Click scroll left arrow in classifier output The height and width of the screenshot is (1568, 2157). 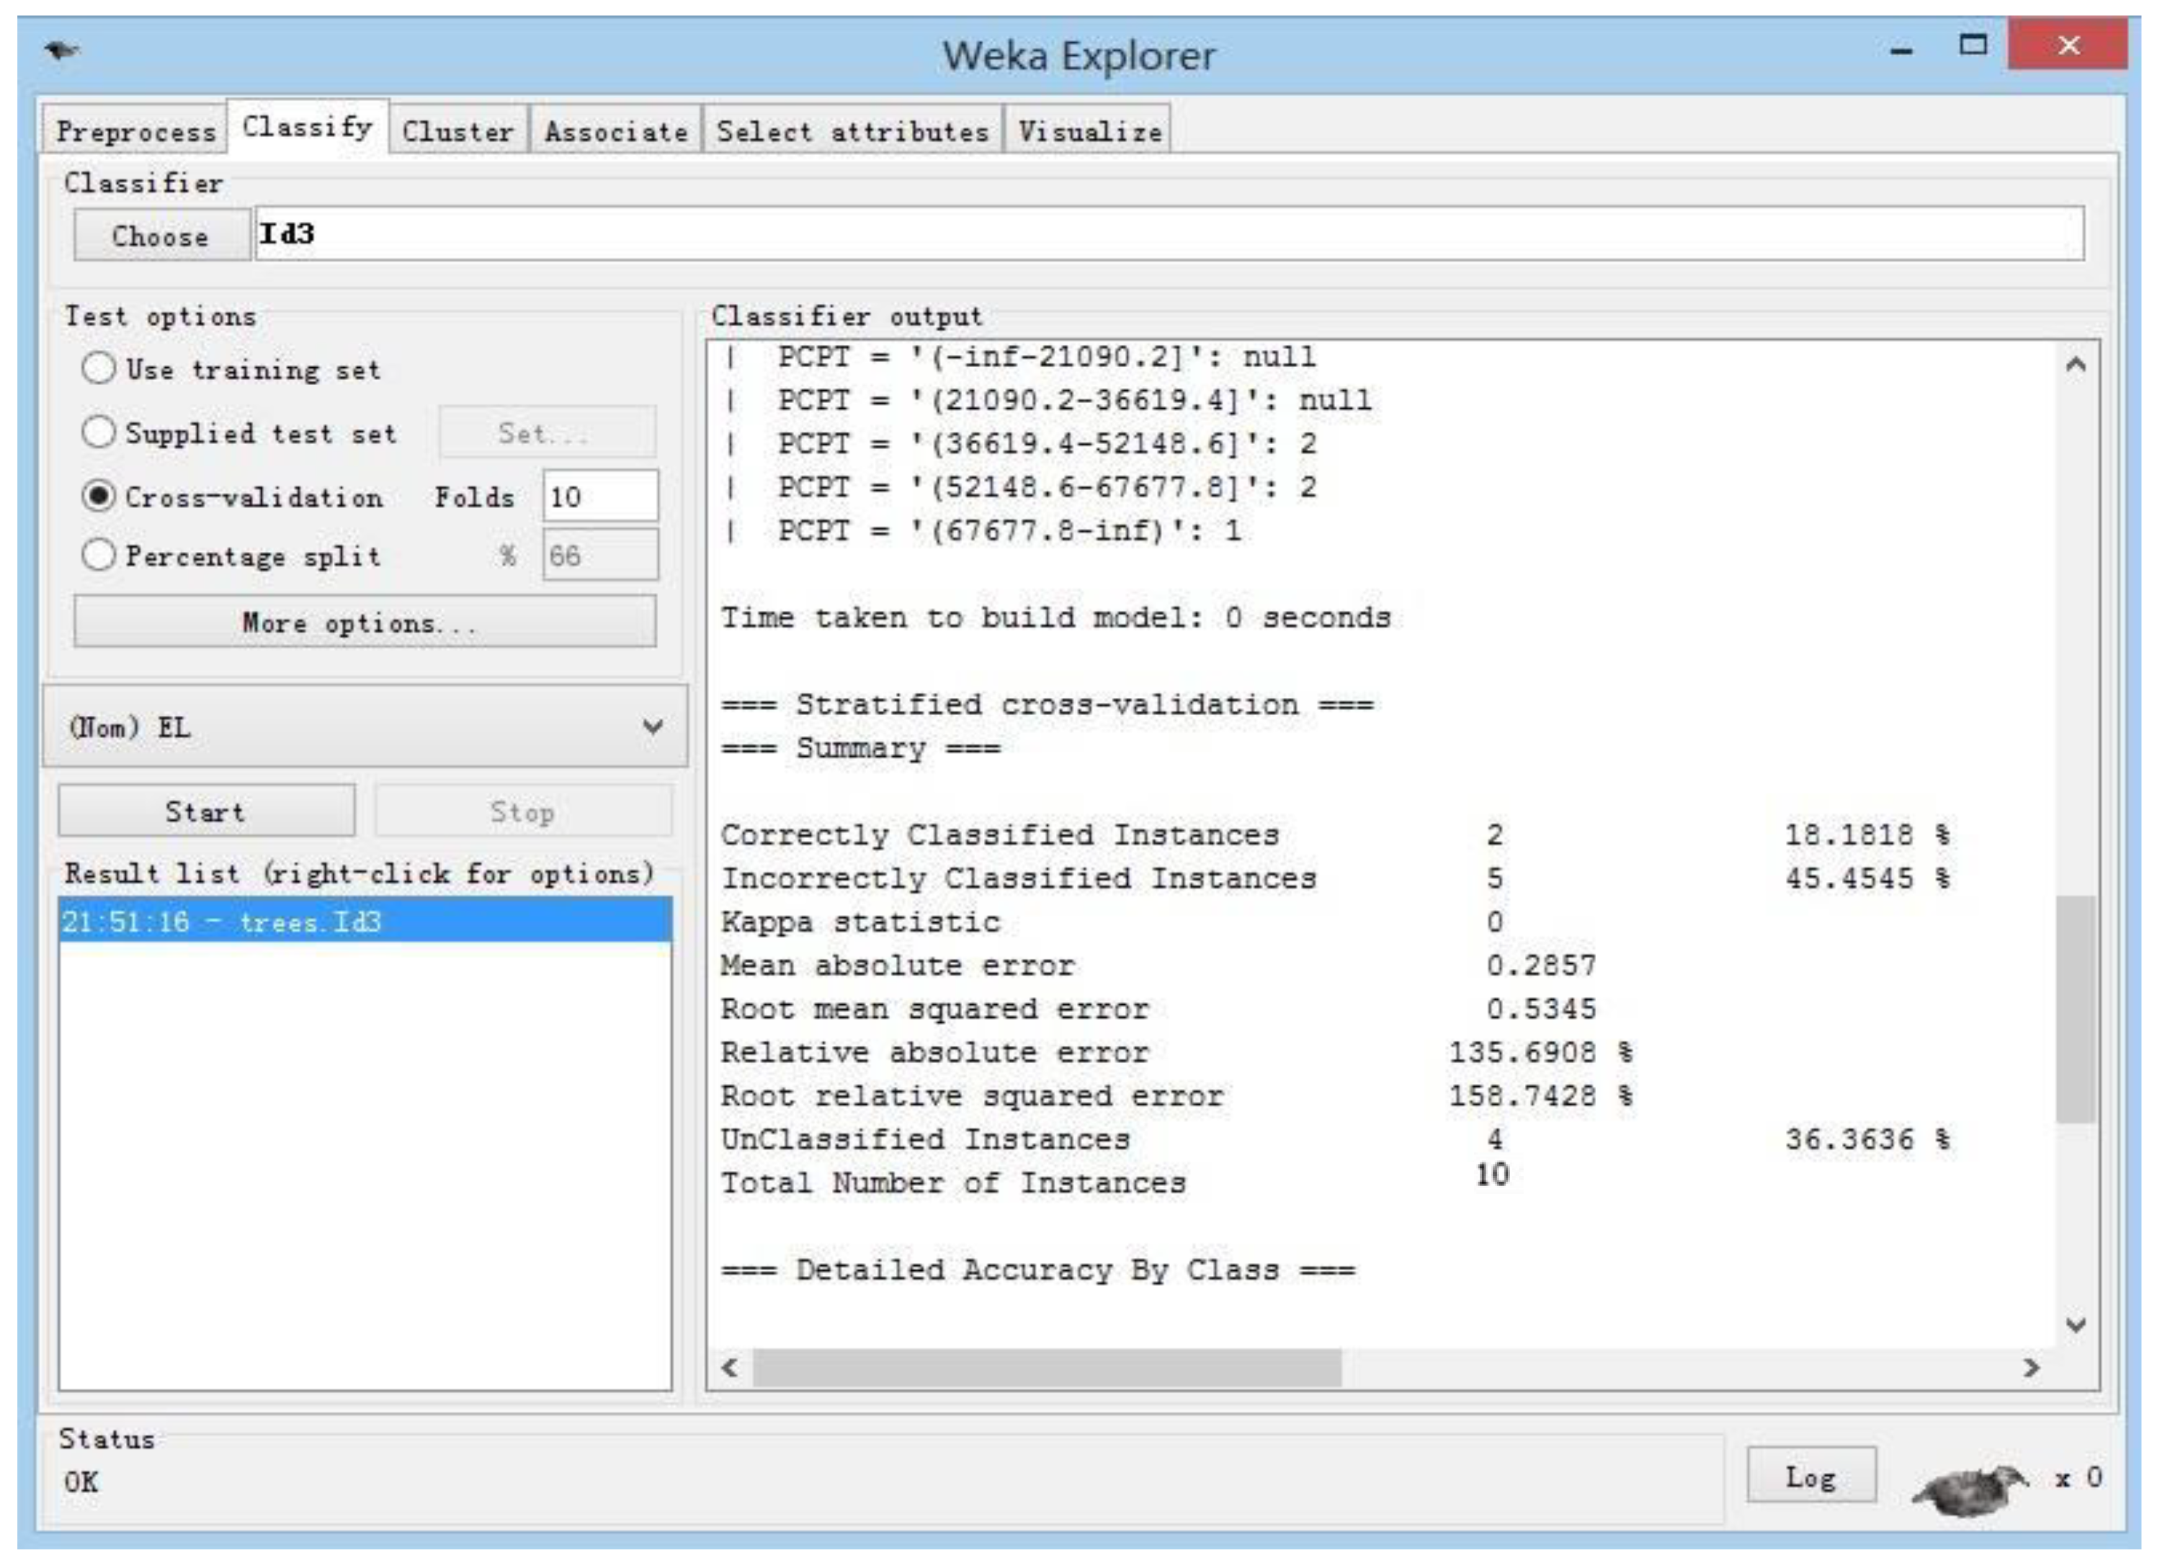point(730,1368)
